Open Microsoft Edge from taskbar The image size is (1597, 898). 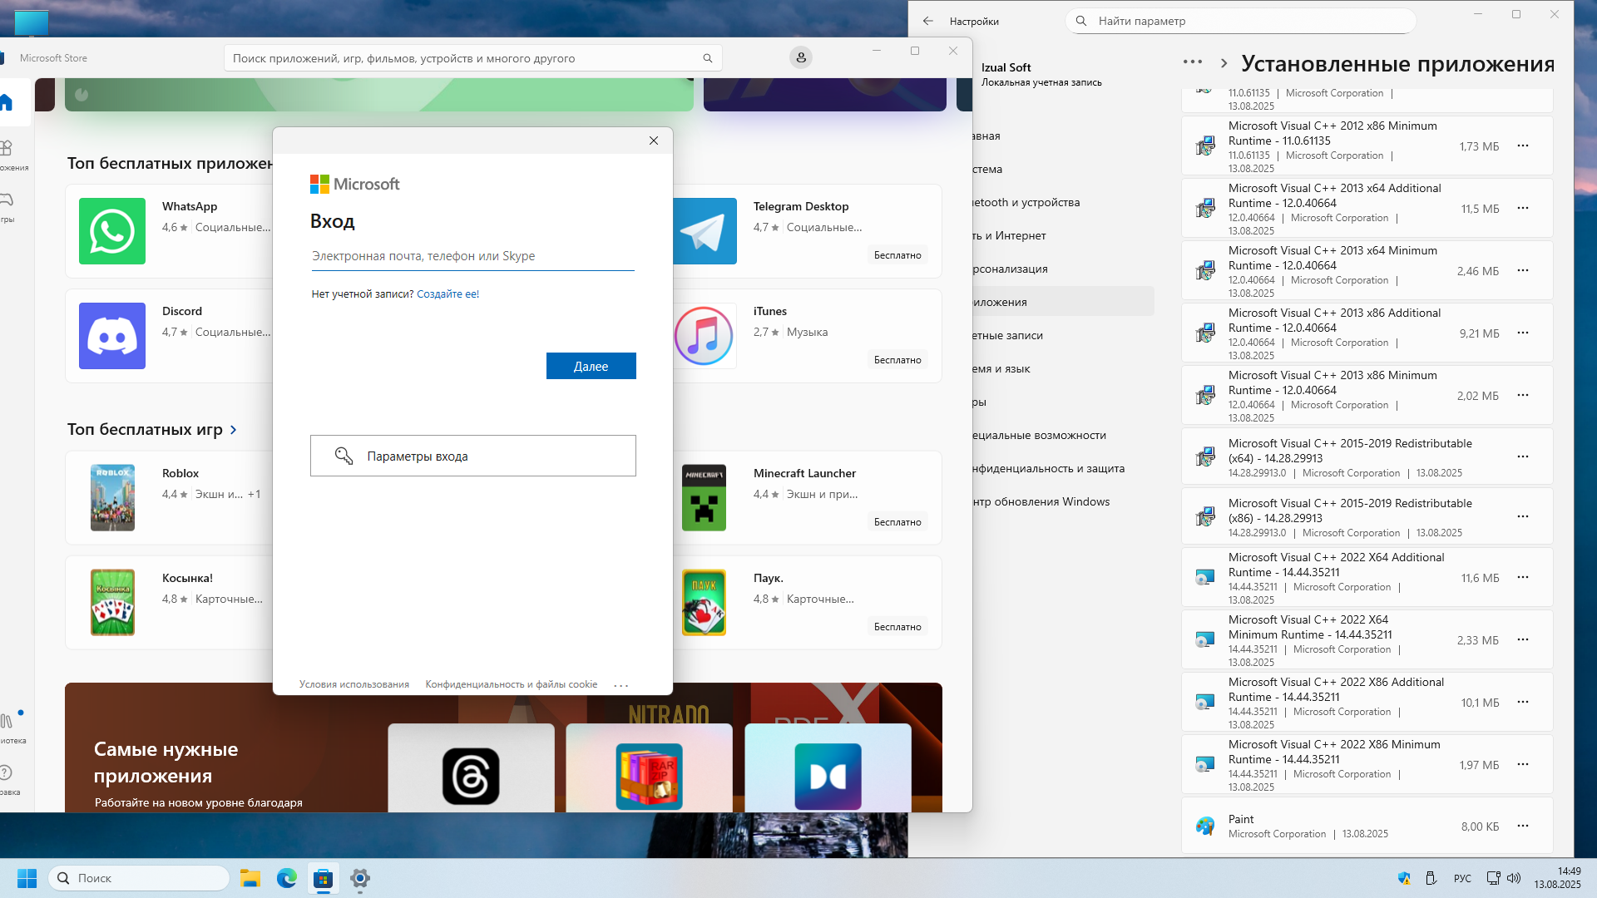pos(287,878)
